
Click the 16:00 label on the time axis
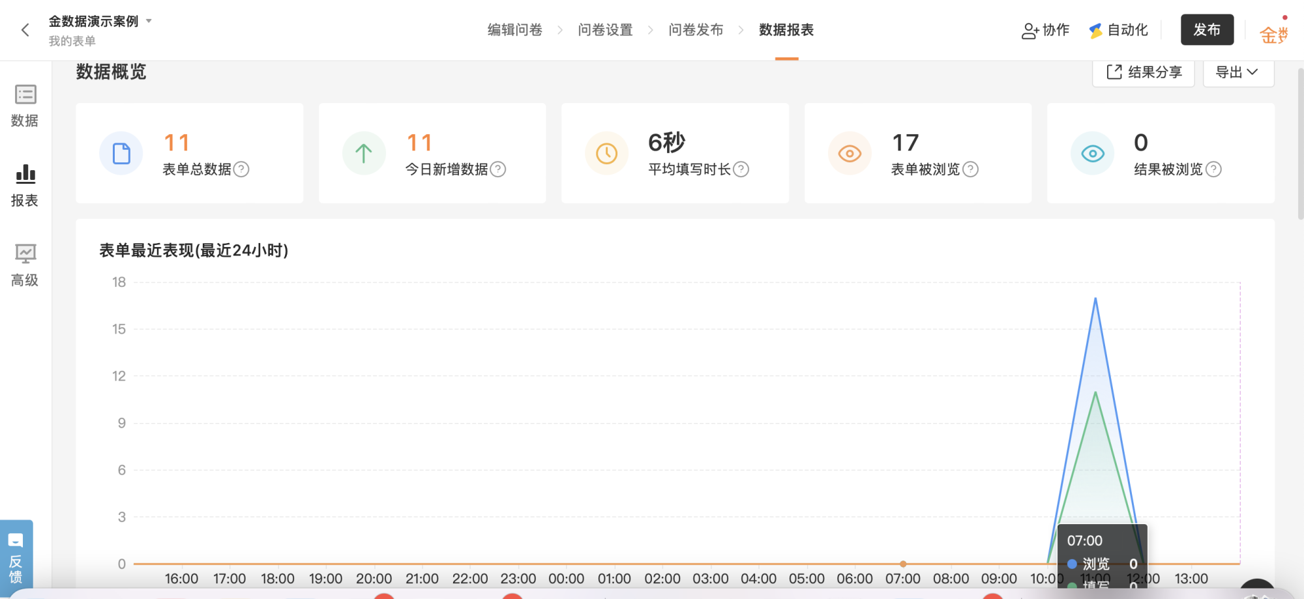[x=181, y=579]
